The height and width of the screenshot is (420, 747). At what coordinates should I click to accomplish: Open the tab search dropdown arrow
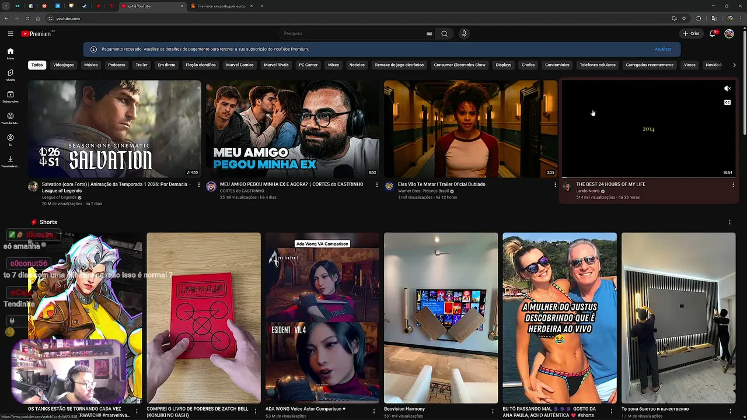(x=6, y=6)
